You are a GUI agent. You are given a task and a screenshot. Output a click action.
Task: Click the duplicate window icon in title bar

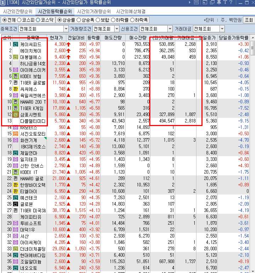point(212,2)
